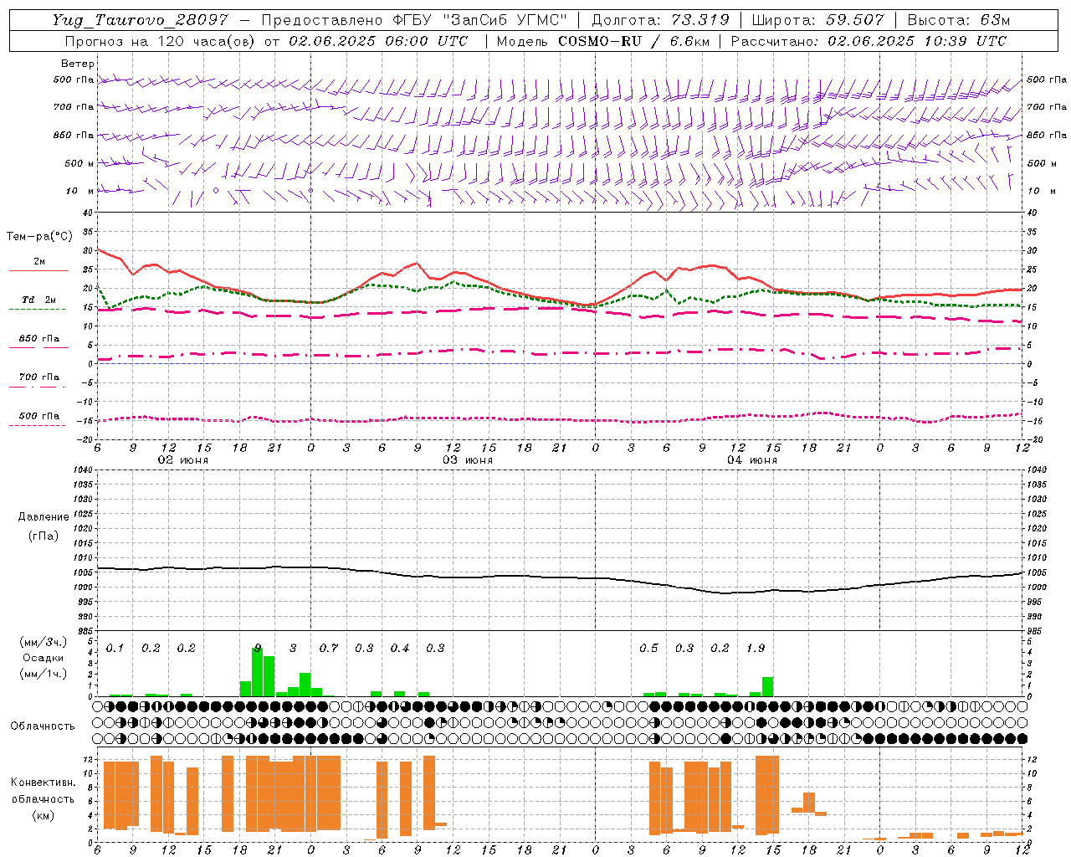Click the 02 июня date label
1071x857 pixels.
pyautogui.click(x=183, y=460)
